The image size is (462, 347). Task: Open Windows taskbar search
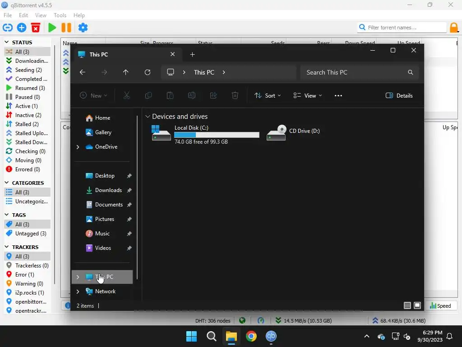click(x=211, y=336)
